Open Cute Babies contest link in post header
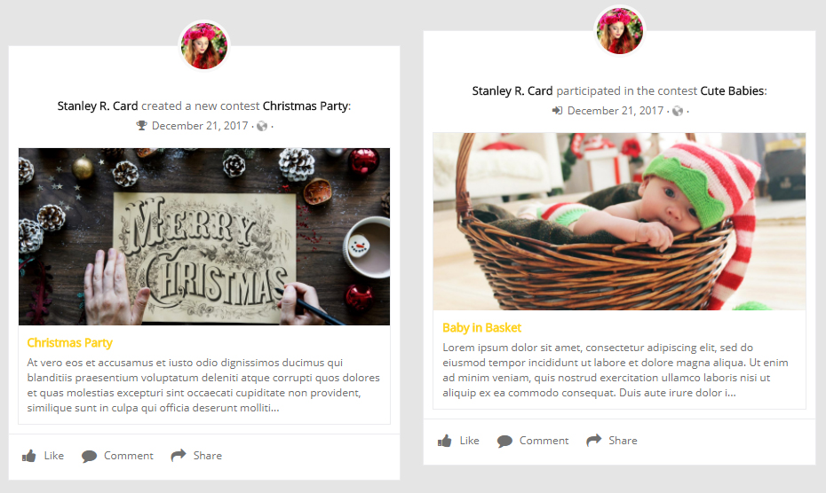Image resolution: width=826 pixels, height=493 pixels. click(732, 91)
